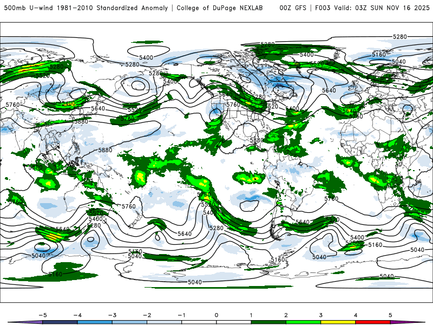Click the '4' colorbar tick label
The width and height of the screenshot is (433, 325).
pos(356,315)
